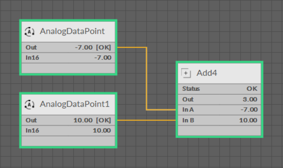Click the empty bottom row of Add4
Screen dimensions: 283x168
219,131
